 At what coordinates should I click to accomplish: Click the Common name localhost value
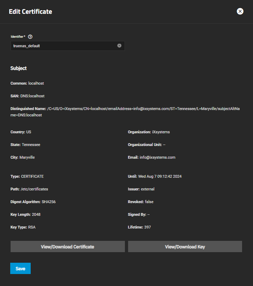(x=36, y=83)
